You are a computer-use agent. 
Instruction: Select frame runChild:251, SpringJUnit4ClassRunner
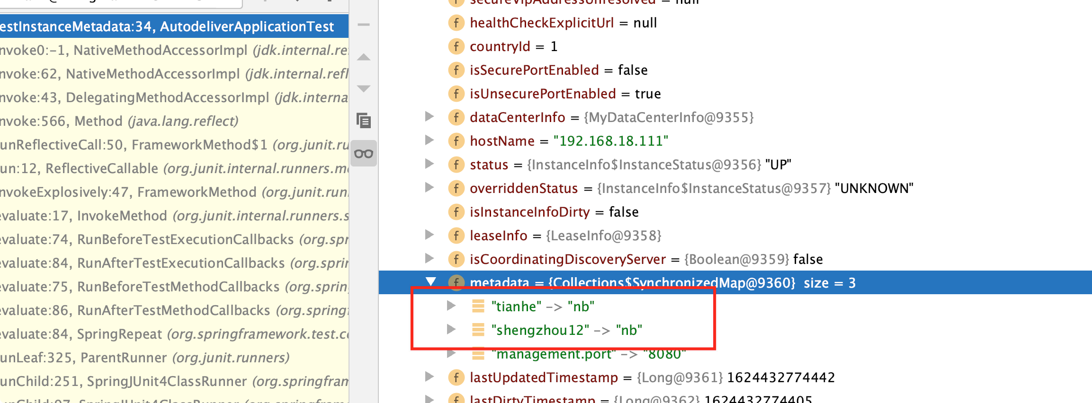(174, 381)
